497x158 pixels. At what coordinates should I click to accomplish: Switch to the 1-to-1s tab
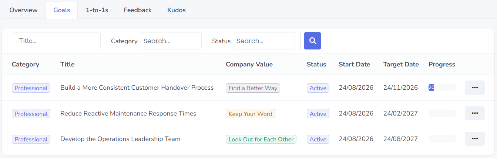point(97,10)
